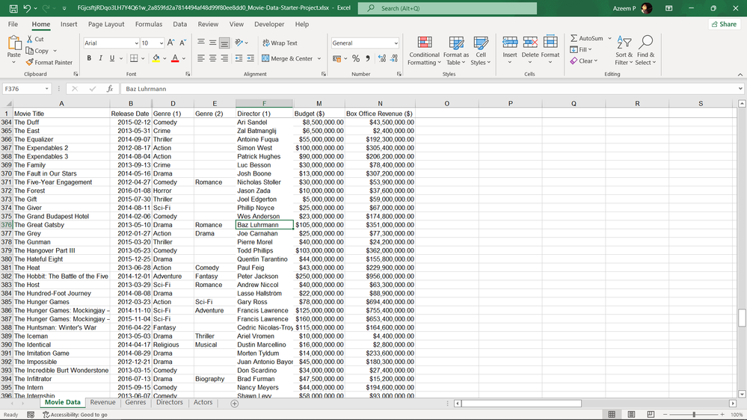Open the Developer ribbon tab

pos(269,24)
